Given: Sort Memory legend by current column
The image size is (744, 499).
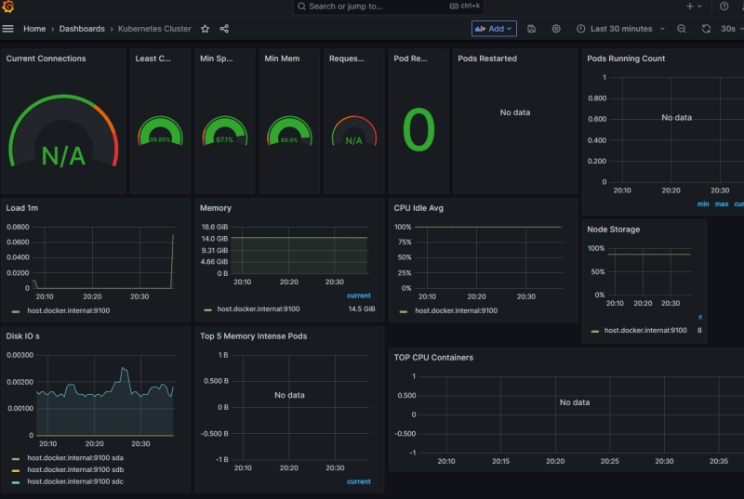Looking at the screenshot, I should tap(358, 295).
